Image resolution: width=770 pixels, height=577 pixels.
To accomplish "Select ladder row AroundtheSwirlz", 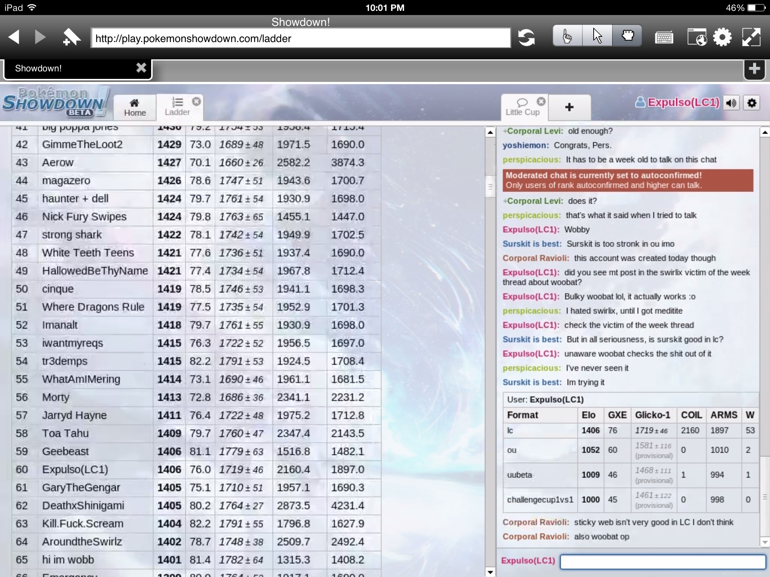I will tap(196, 542).
